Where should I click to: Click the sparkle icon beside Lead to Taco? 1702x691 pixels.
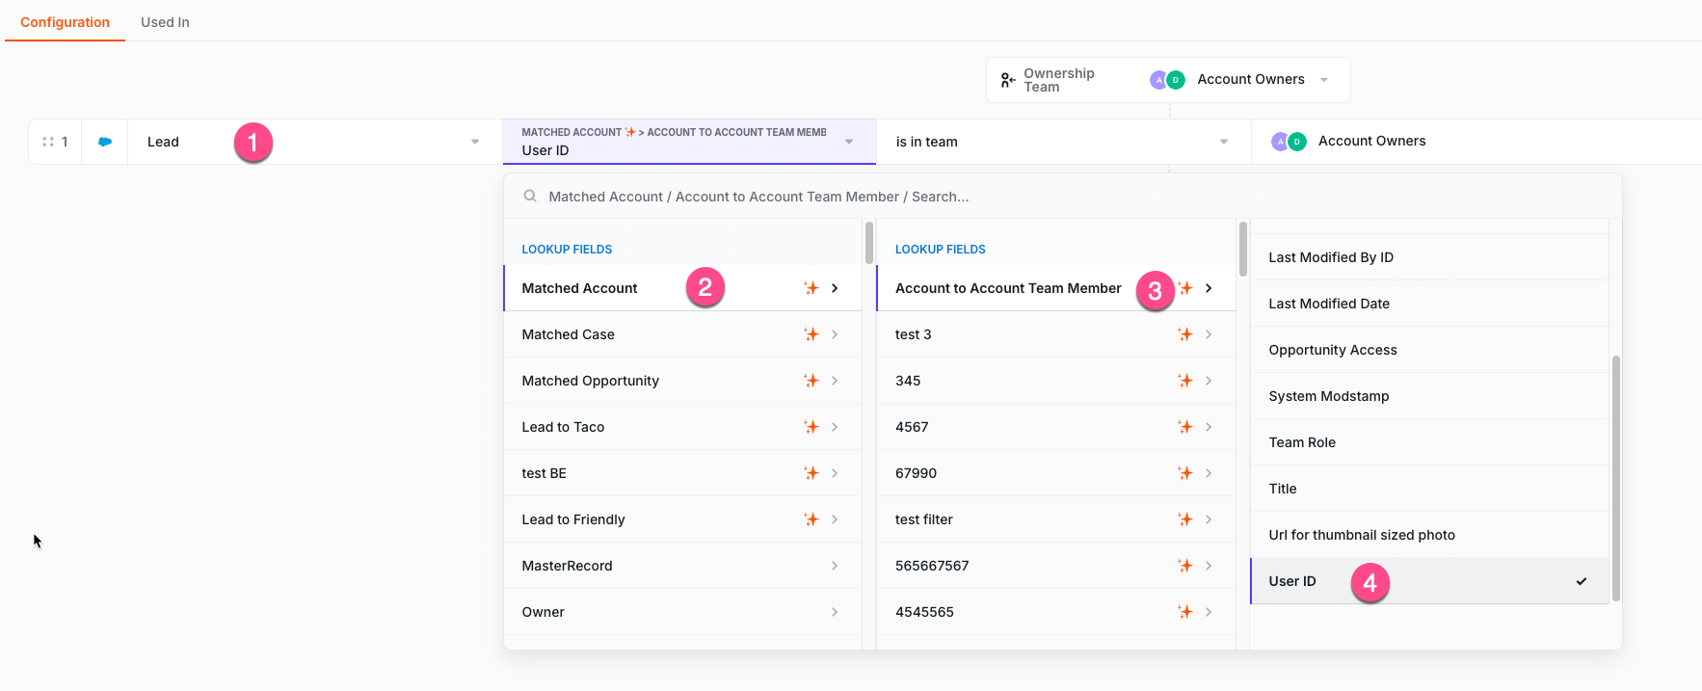click(811, 427)
